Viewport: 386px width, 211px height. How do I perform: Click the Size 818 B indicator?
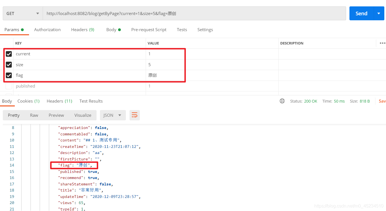coord(360,101)
